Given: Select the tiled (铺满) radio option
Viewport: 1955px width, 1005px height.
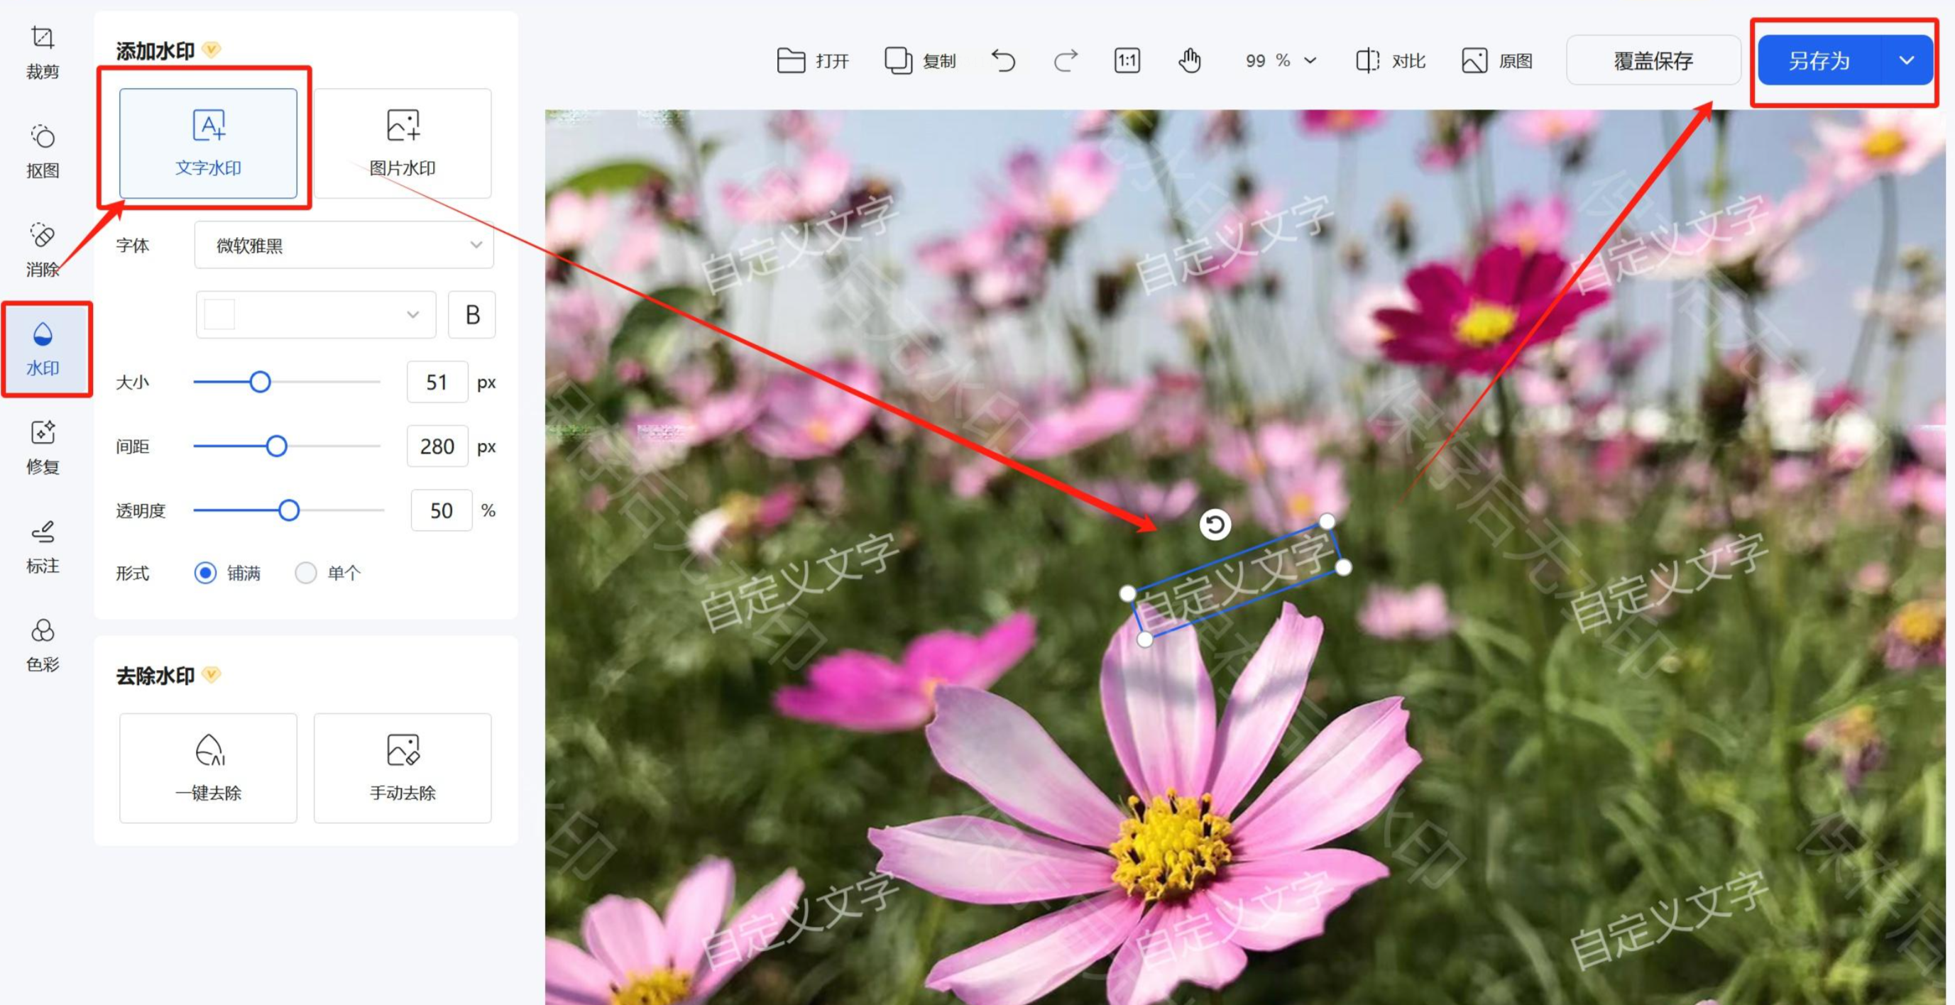Looking at the screenshot, I should click(206, 572).
